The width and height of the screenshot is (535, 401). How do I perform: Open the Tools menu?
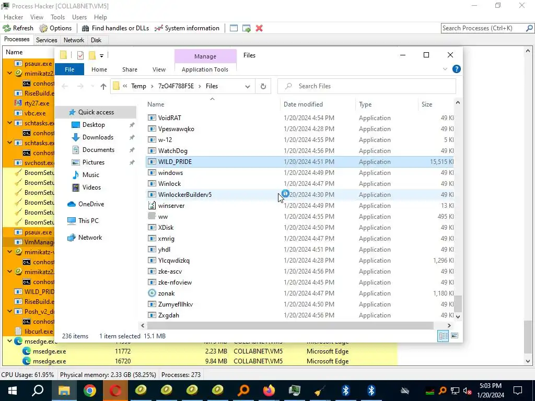click(57, 17)
